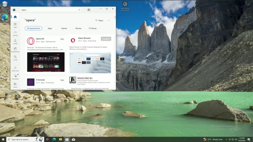Open the Mail app from the taskbar
Screen dimensions: 253x142
tap(74, 139)
